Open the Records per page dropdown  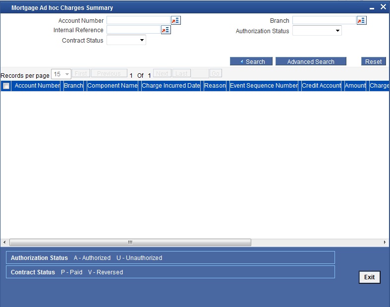[61, 74]
